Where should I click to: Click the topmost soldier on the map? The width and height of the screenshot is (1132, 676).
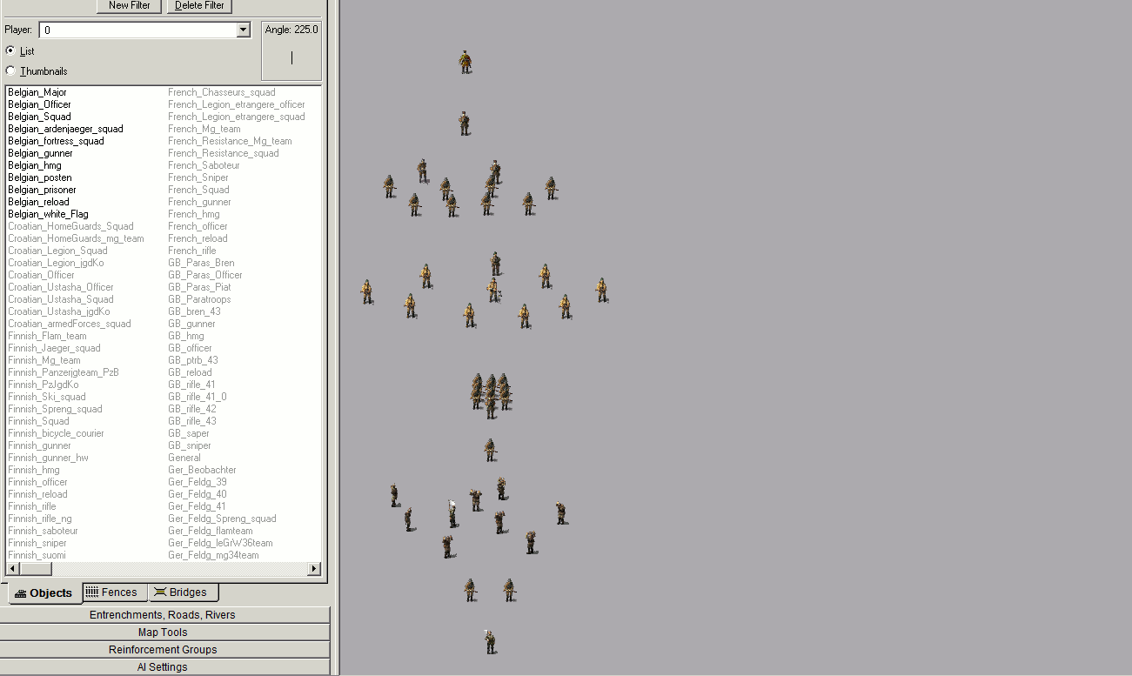click(x=466, y=62)
